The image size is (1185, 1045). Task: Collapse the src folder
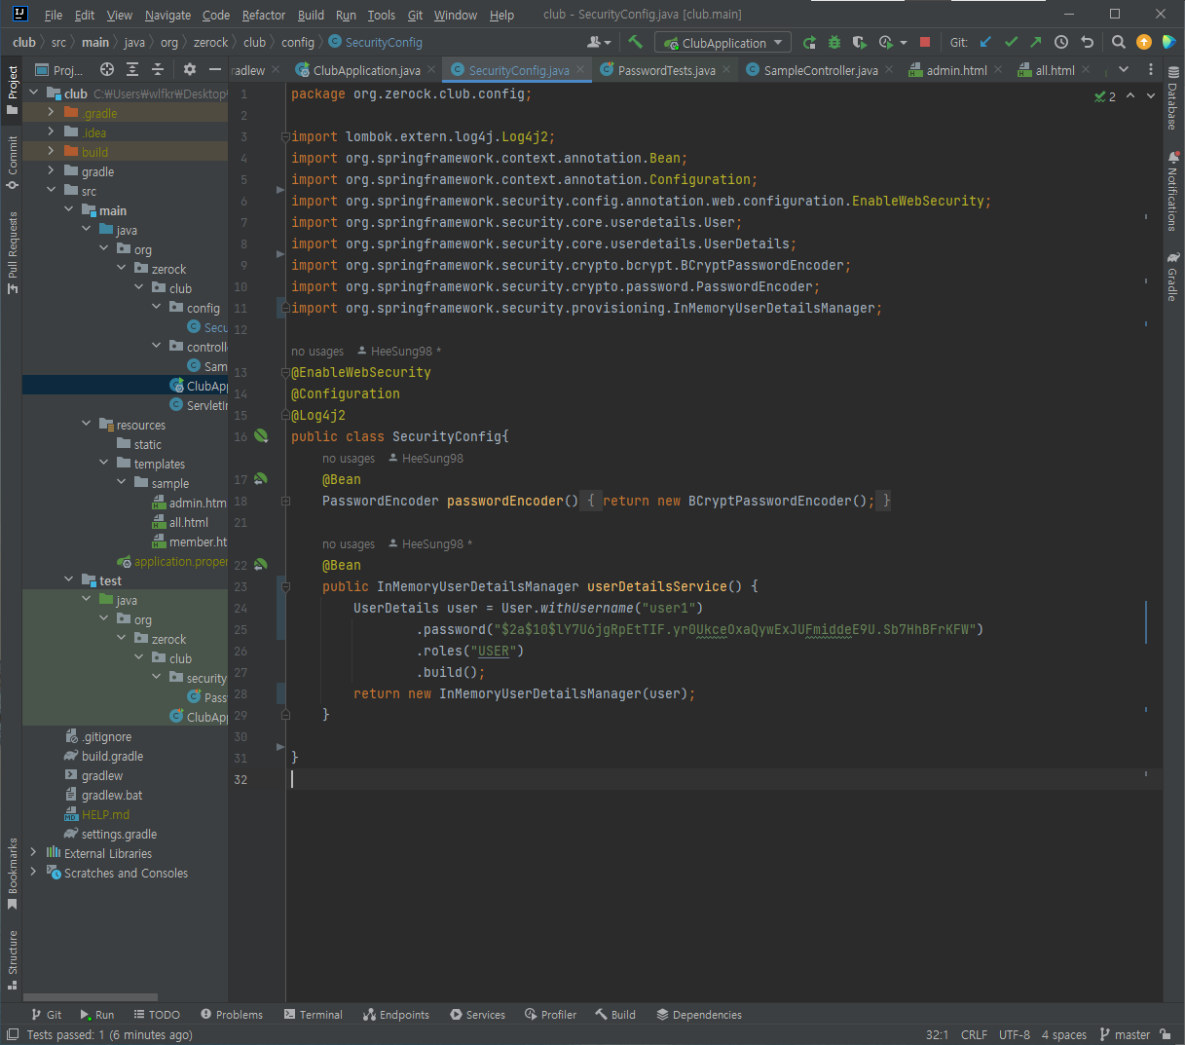point(51,191)
